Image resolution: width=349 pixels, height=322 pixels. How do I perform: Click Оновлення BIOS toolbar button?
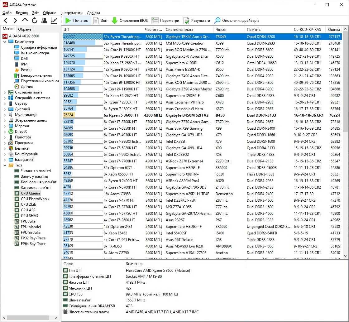[130, 21]
